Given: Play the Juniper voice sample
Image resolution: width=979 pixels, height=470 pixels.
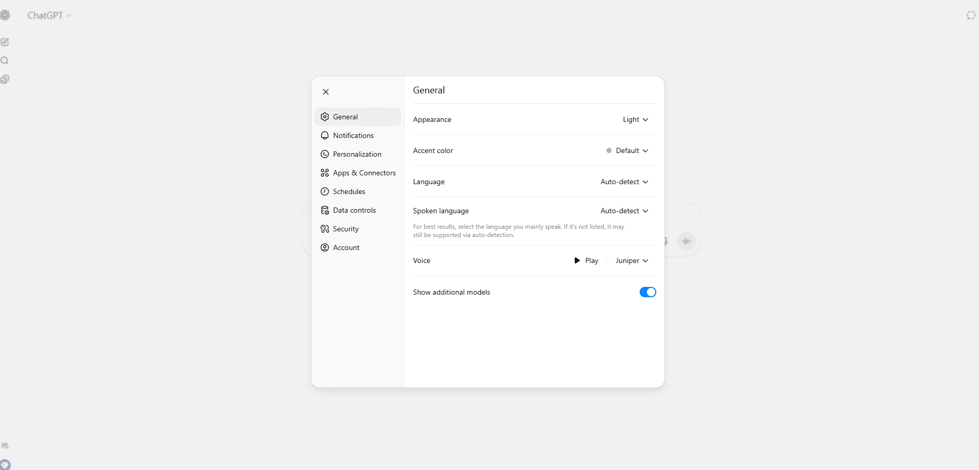Looking at the screenshot, I should (586, 261).
